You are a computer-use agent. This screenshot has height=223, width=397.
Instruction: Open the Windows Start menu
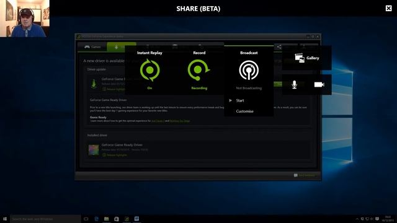[5, 219]
